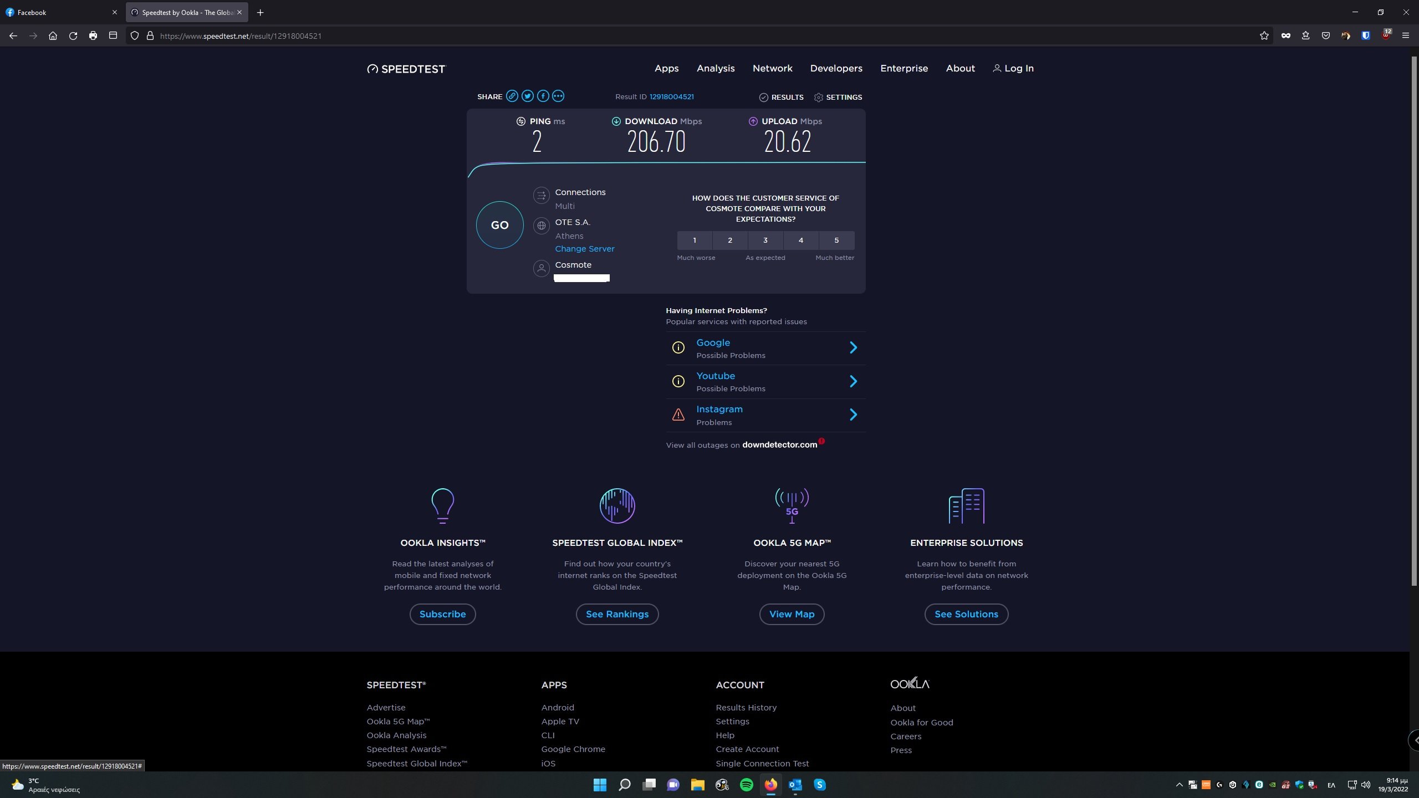Reload the page in browser toolbar
The image size is (1419, 798).
[73, 36]
